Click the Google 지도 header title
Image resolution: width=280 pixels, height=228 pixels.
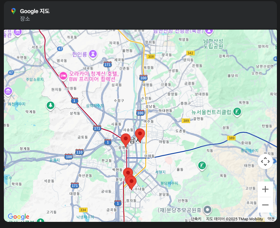click(35, 11)
